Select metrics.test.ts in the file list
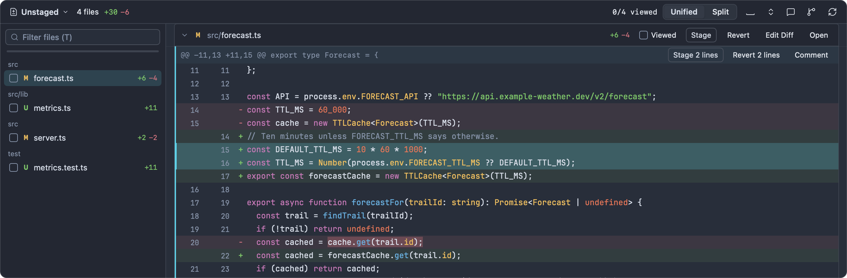 click(83, 167)
